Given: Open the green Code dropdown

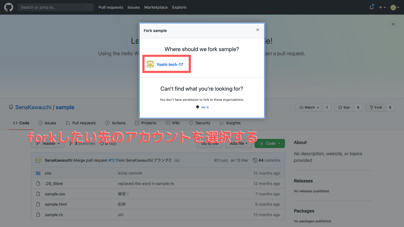Looking at the screenshot, I should (x=270, y=143).
